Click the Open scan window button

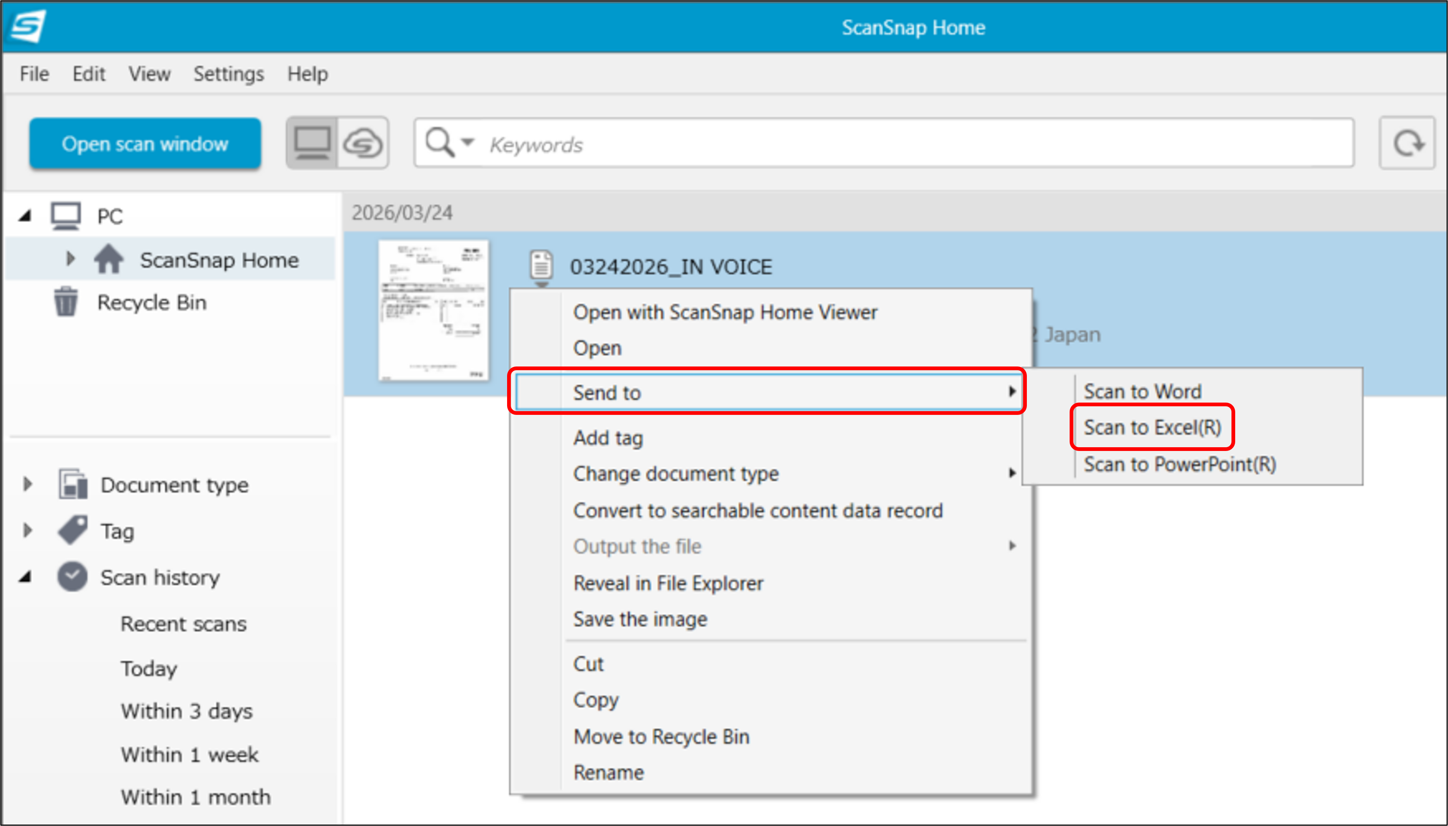[145, 144]
